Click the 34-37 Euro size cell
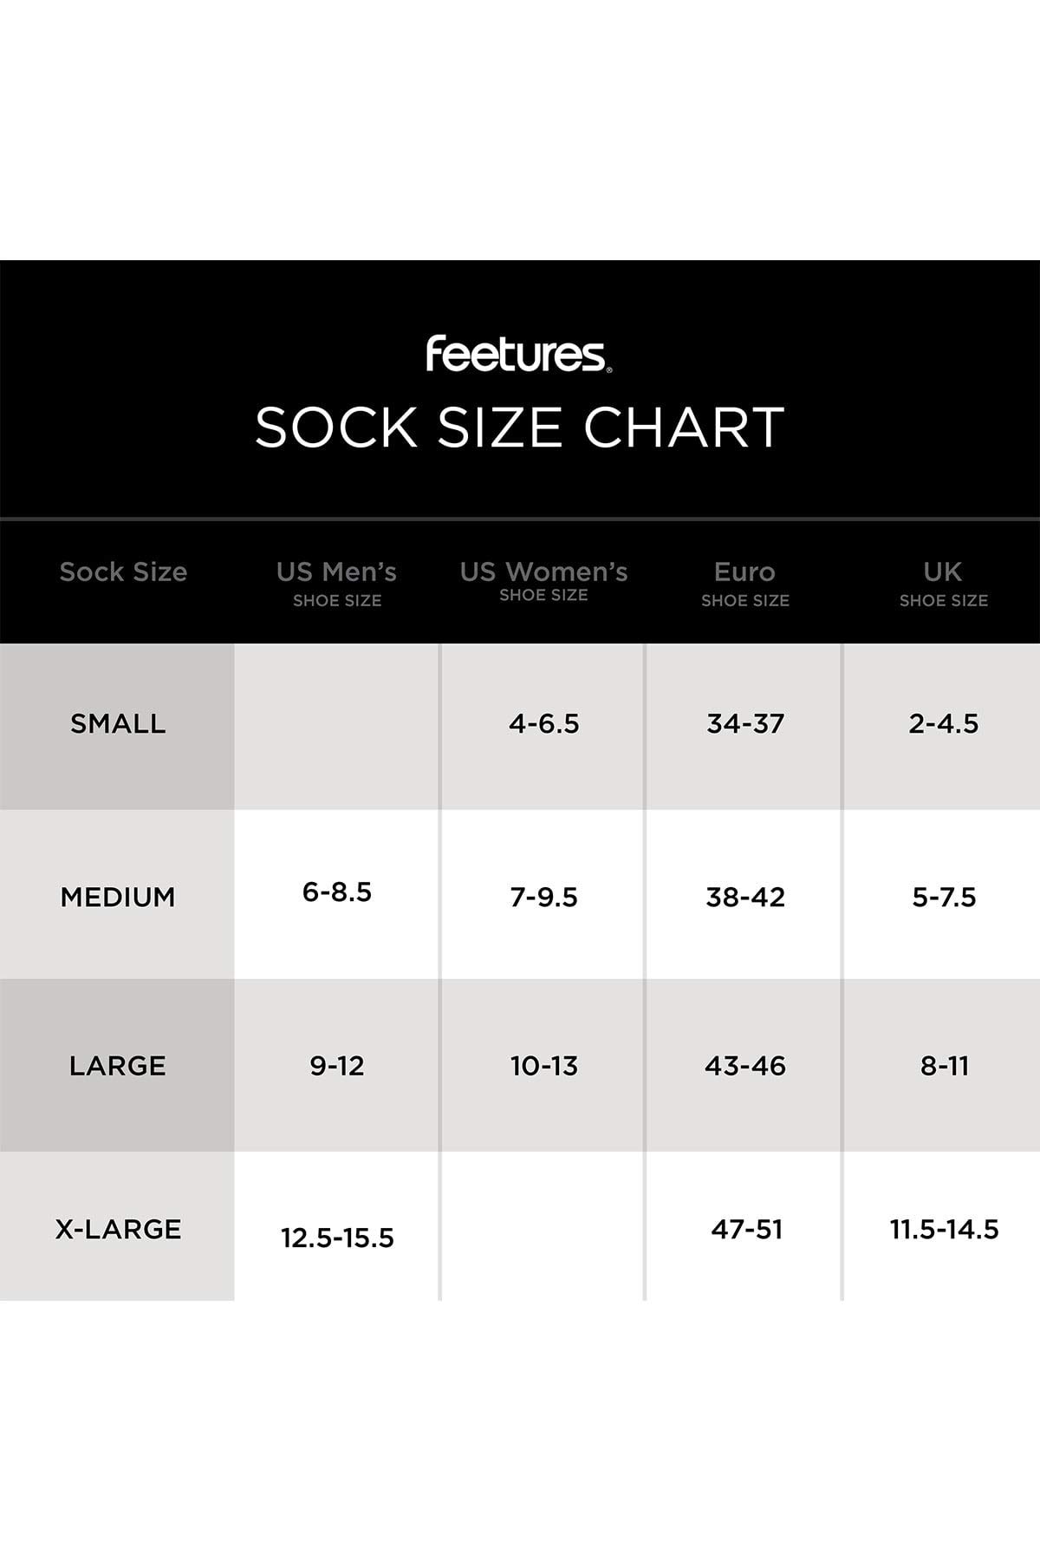 pyautogui.click(x=745, y=723)
